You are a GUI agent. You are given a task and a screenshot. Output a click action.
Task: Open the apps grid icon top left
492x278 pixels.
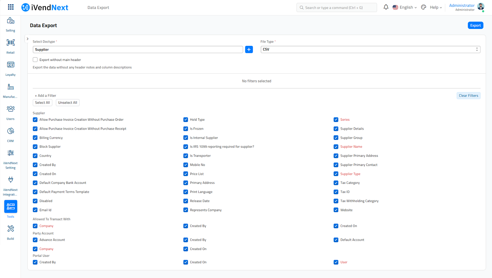[10, 7]
